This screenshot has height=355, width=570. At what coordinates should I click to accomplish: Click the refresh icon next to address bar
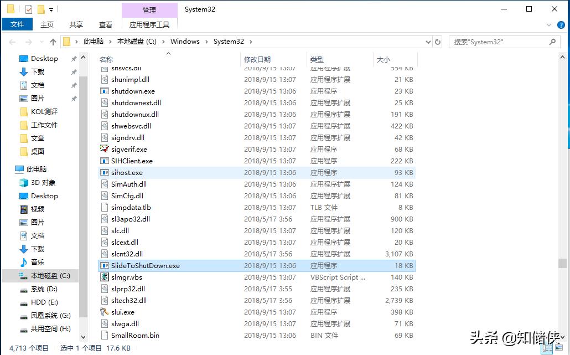[437, 42]
